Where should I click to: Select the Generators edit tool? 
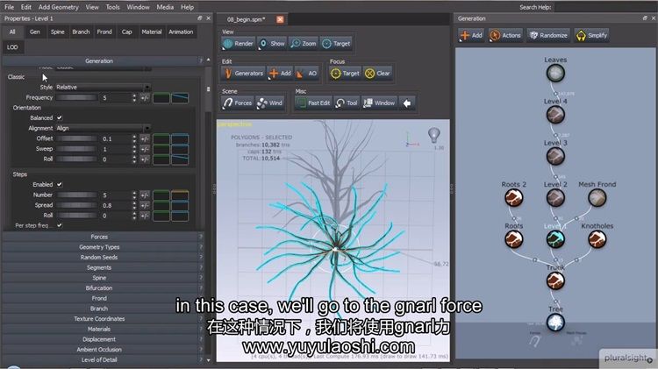point(243,74)
